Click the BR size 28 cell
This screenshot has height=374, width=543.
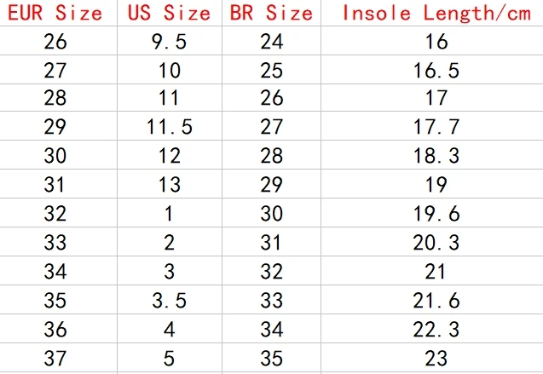click(271, 155)
